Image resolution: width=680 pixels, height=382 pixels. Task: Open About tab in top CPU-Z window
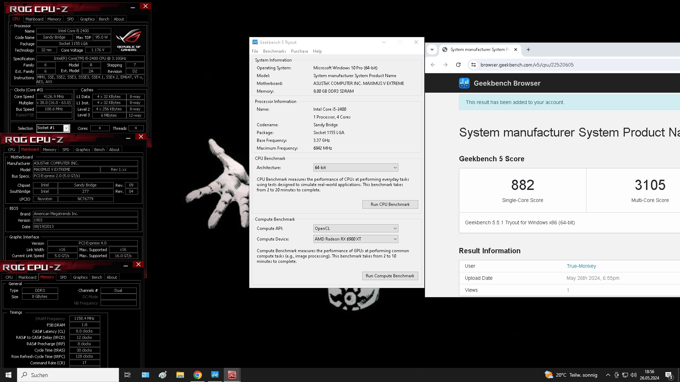[x=119, y=19]
